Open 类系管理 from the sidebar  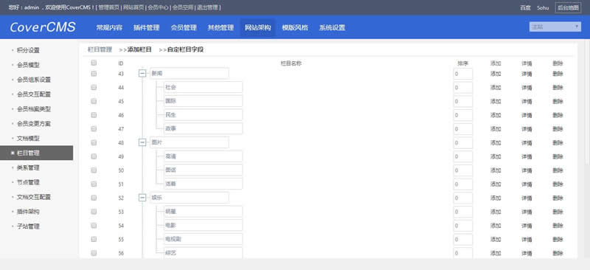click(28, 167)
